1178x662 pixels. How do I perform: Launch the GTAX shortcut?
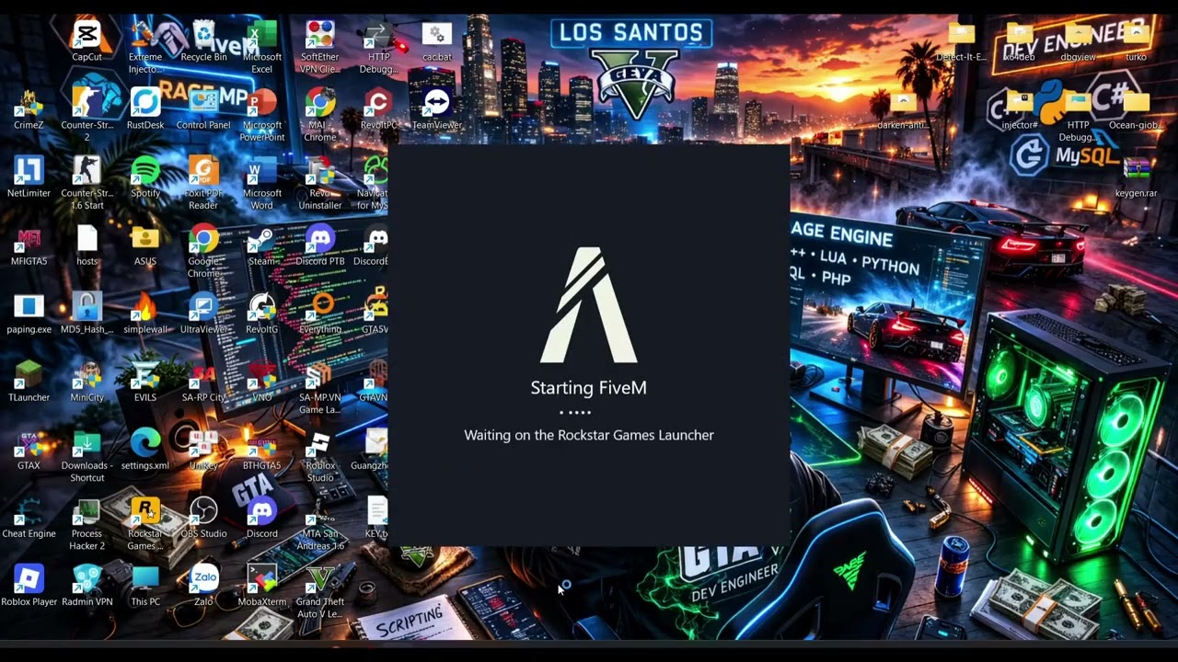(29, 444)
